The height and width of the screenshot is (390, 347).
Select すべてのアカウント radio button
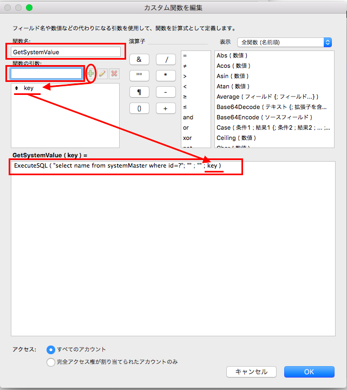point(51,350)
